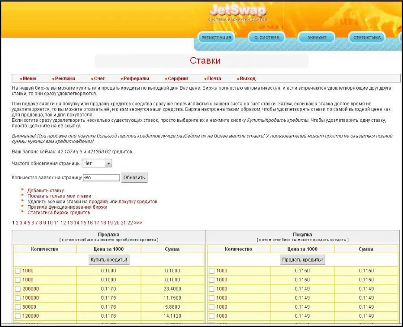Go to page 15 of bids
Image resolution: width=403 pixels, height=327 pixels.
pyautogui.click(x=83, y=223)
